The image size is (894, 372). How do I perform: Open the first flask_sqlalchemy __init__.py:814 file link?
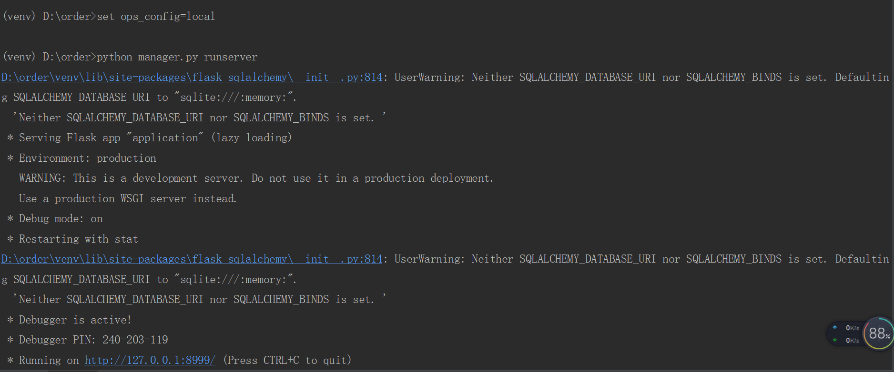coord(192,77)
